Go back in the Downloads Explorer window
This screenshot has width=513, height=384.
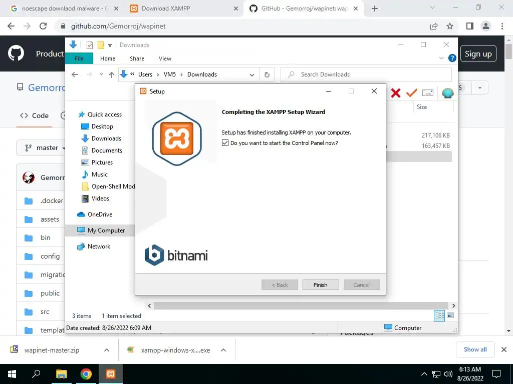tap(75, 74)
